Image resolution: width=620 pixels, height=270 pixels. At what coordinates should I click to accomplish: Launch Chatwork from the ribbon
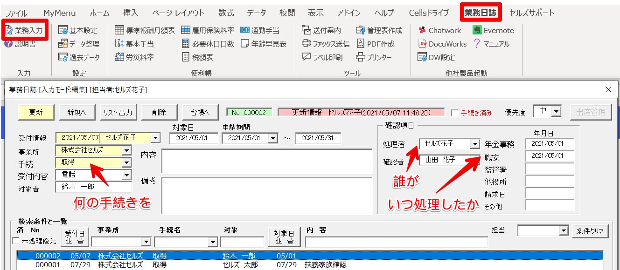[x=439, y=31]
